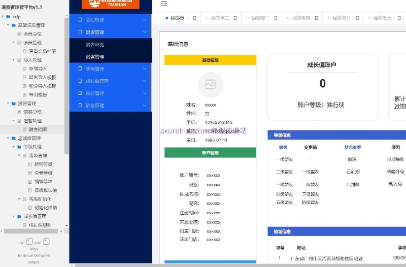Image resolution: width=406 pixels, height=267 pixels.
Task: Close 标签页一 tab via its icon
Action: point(194,18)
